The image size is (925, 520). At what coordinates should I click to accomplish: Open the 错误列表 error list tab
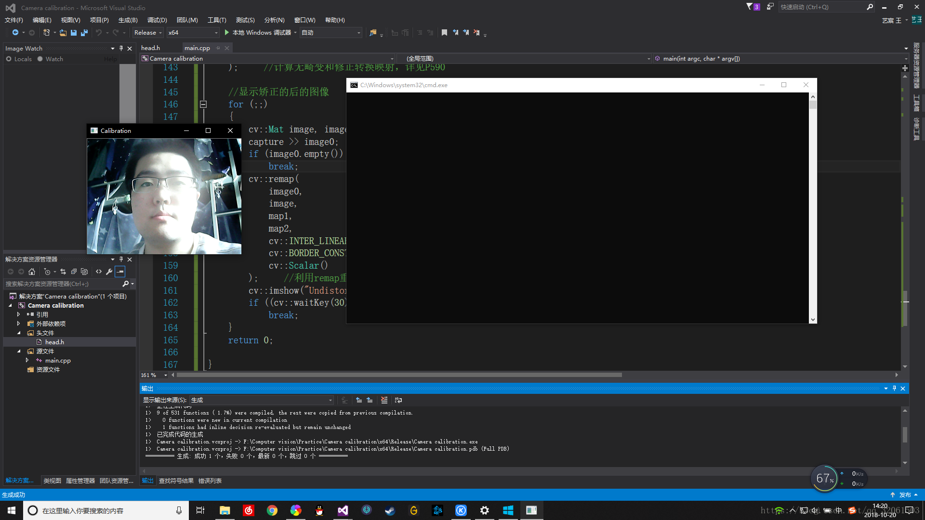pyautogui.click(x=210, y=481)
